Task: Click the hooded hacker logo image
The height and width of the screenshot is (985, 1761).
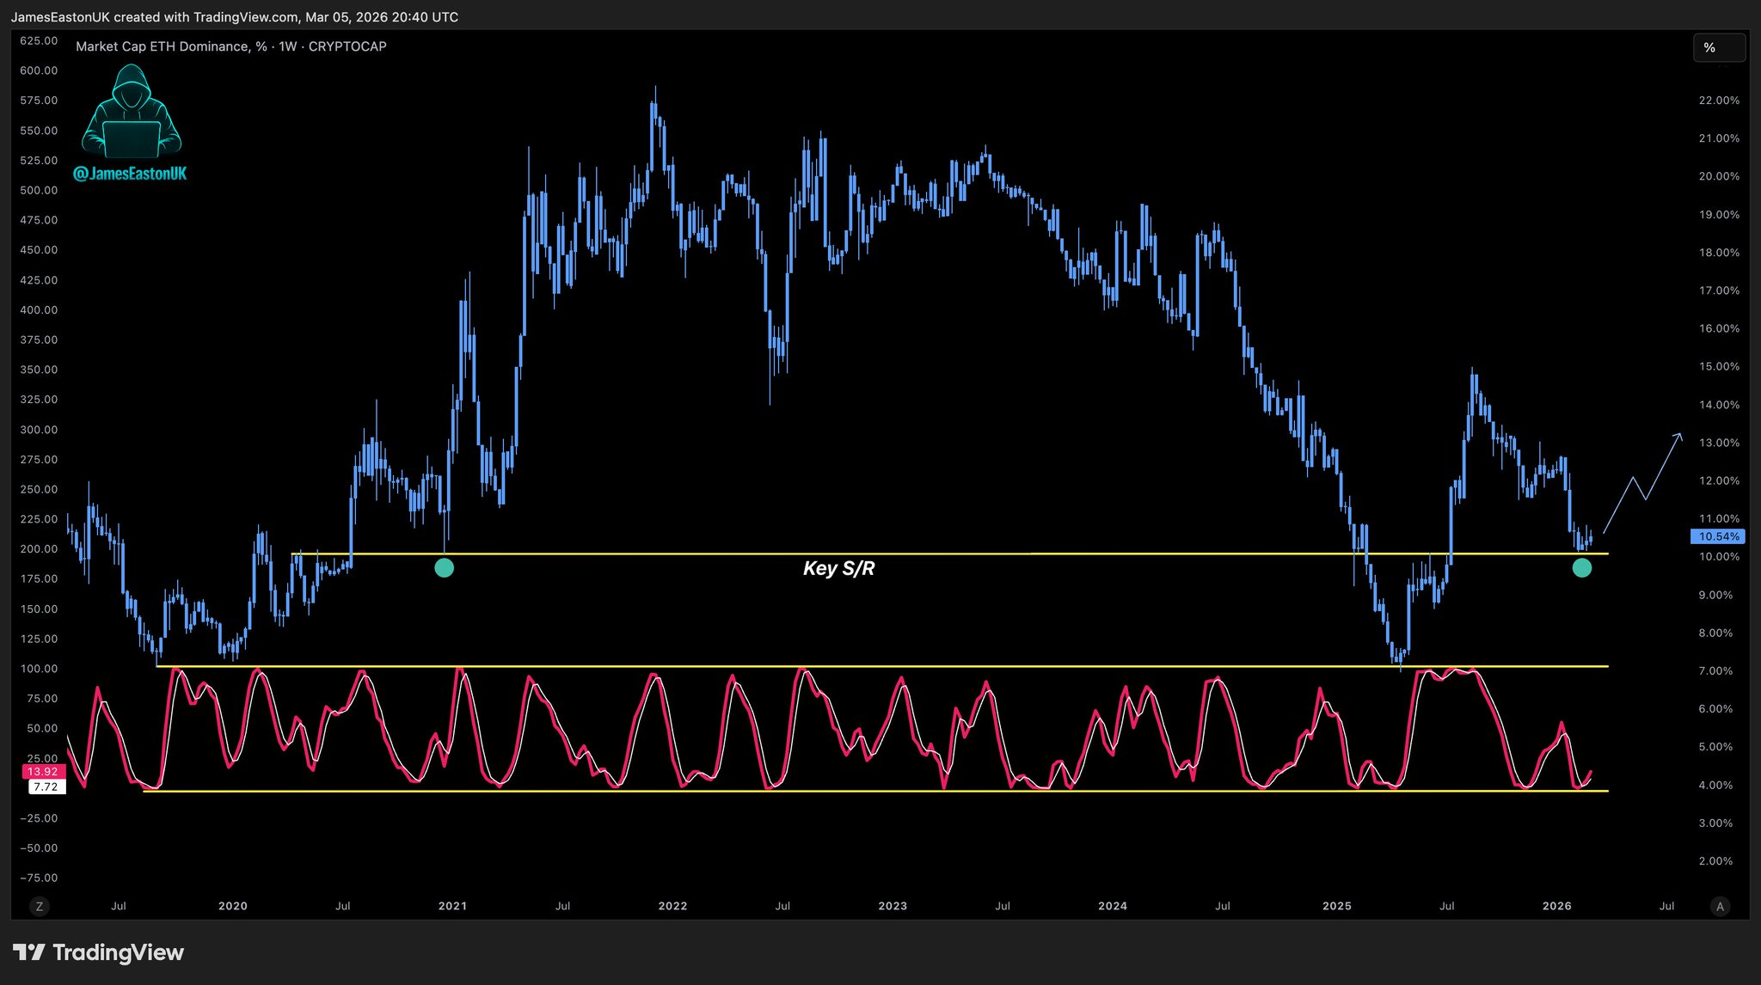Action: [x=132, y=112]
